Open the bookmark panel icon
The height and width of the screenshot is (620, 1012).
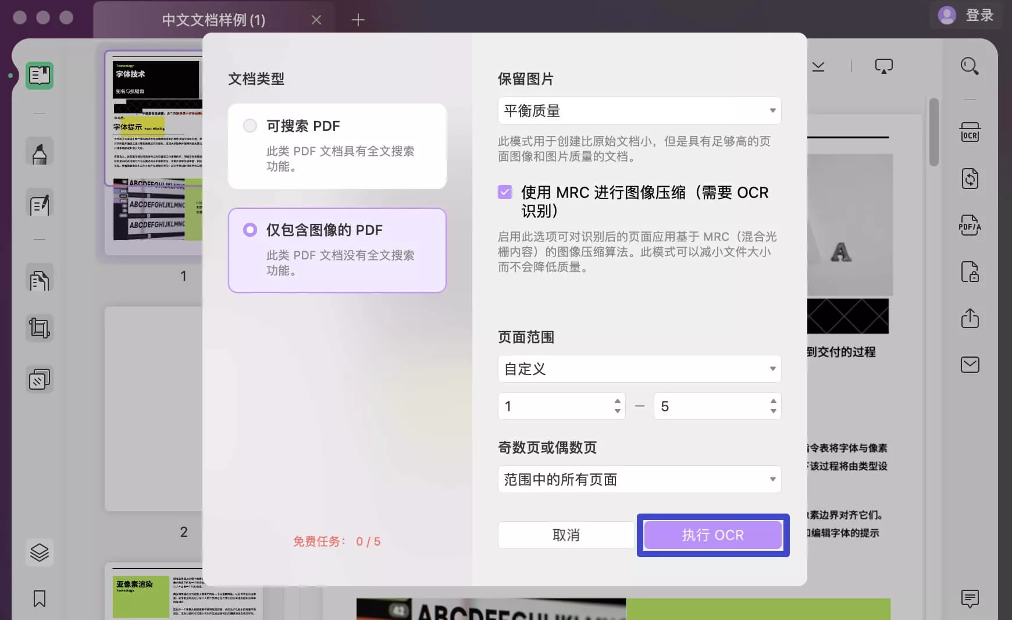(40, 598)
